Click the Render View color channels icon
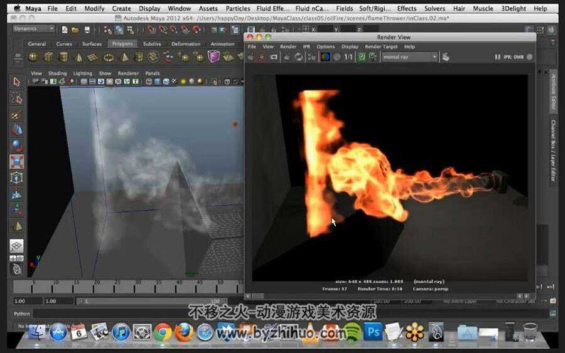This screenshot has width=565, height=353. 325,57
